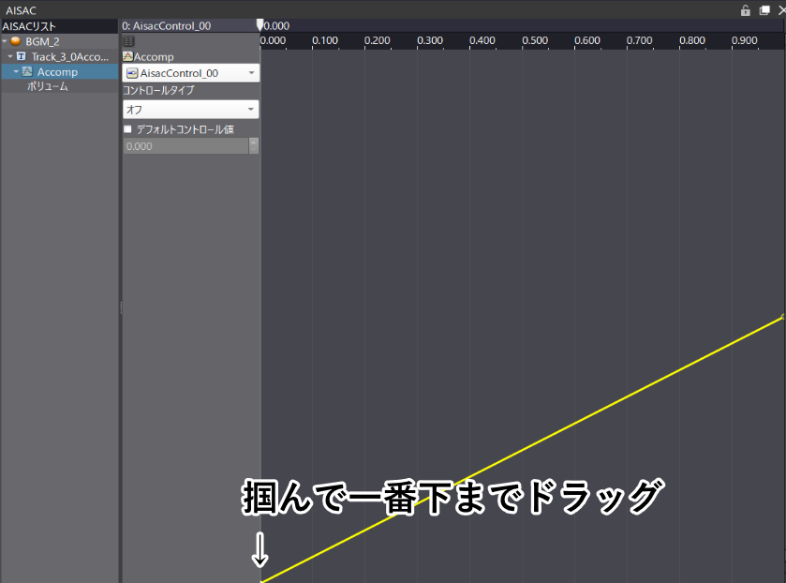Click the Accomp AISAC icon in list
The height and width of the screenshot is (583, 786).
pyautogui.click(x=27, y=72)
